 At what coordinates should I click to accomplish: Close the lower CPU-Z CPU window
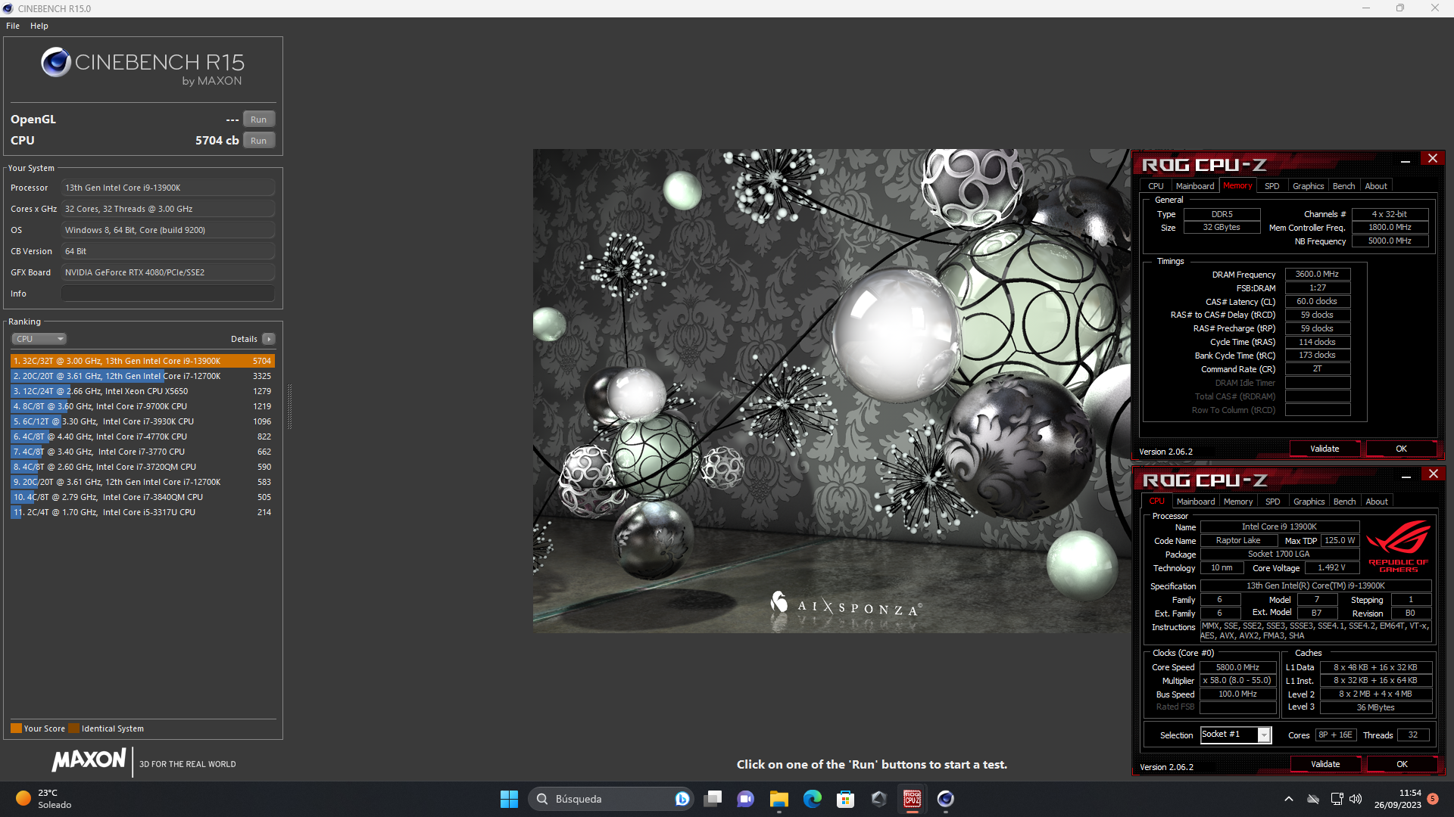(1434, 474)
